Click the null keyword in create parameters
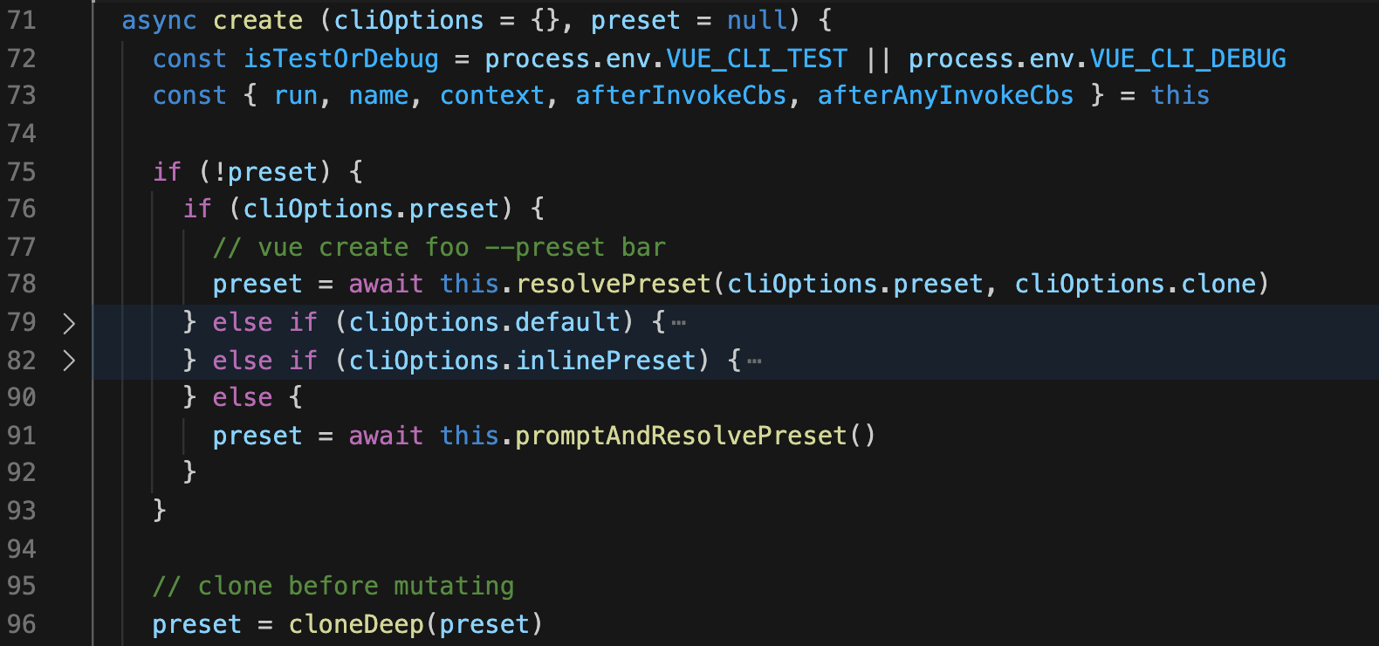1379x646 pixels. click(757, 20)
